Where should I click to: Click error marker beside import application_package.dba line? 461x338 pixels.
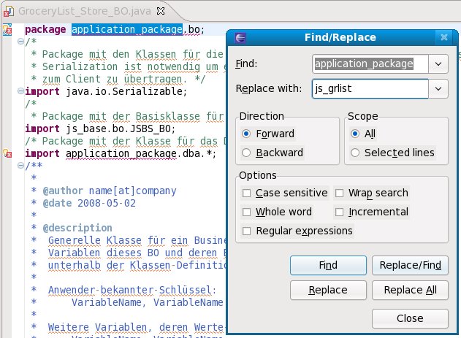(x=7, y=154)
